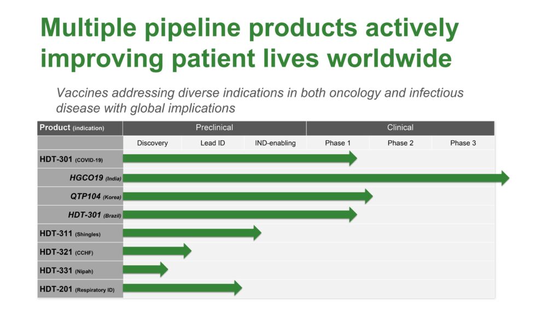Click the Phase 3 column header
560x315 pixels.
click(463, 143)
